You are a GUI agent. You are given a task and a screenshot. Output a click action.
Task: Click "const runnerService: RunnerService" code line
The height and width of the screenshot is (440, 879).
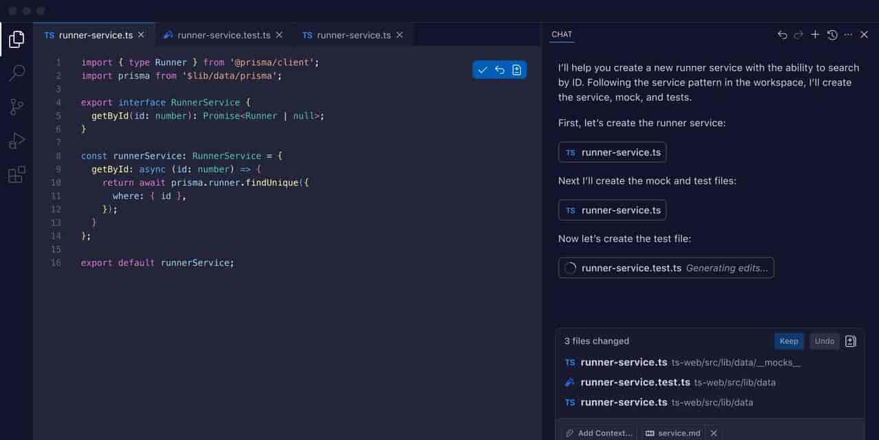tap(182, 156)
